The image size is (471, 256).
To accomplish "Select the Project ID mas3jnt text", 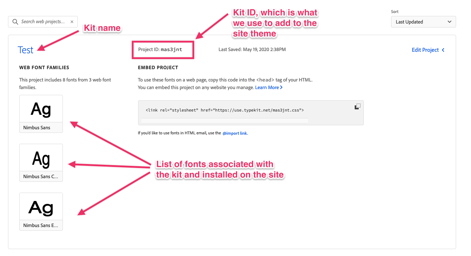I will [x=160, y=49].
